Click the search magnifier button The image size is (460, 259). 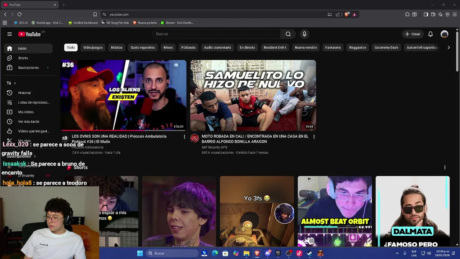coord(288,34)
